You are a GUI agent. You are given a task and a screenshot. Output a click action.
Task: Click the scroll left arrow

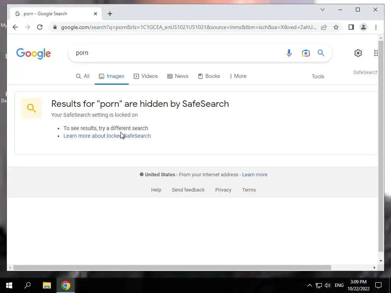coord(10,267)
